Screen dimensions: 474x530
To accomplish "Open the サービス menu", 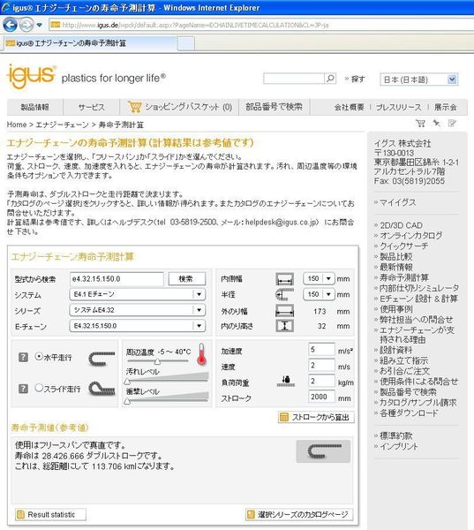I will (x=91, y=107).
